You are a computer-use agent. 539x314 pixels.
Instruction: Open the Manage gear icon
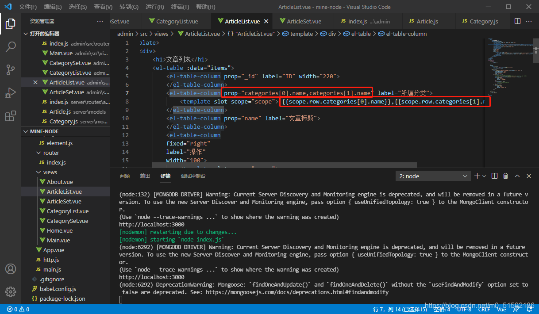[x=11, y=291]
